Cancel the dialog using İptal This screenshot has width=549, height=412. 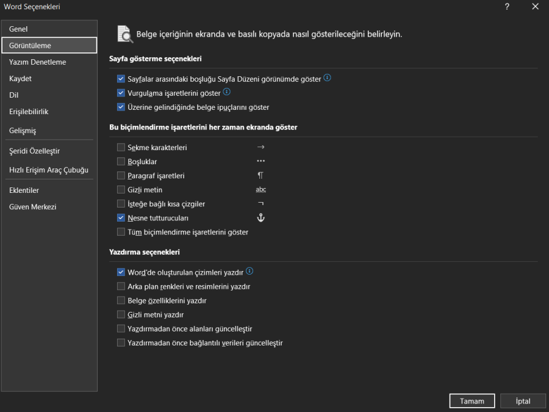523,401
